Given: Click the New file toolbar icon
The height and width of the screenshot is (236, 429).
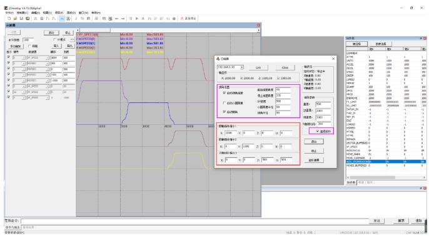Looking at the screenshot, I should [9, 19].
